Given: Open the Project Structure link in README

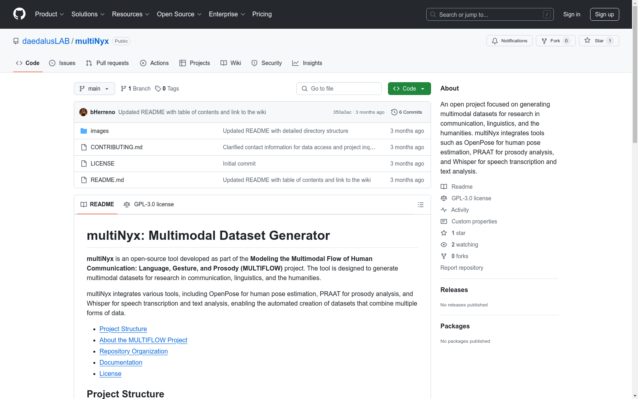Looking at the screenshot, I should click(123, 329).
